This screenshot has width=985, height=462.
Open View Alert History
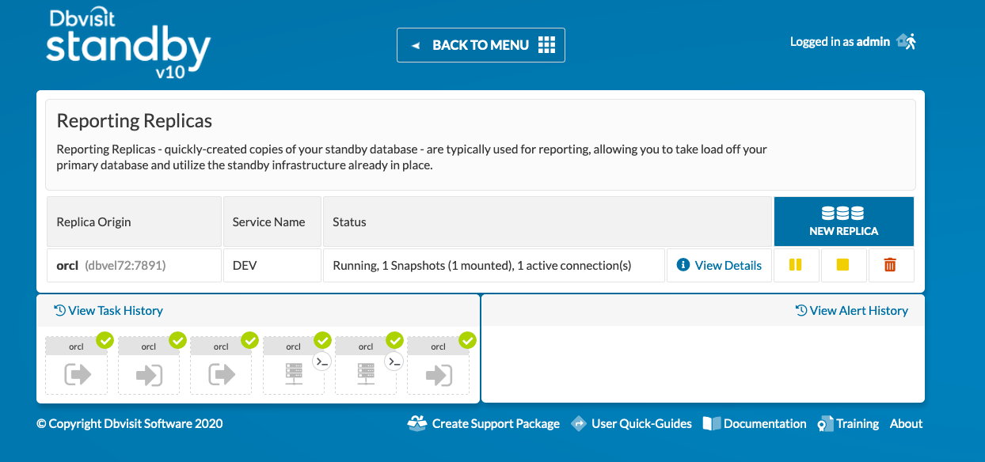pos(852,310)
